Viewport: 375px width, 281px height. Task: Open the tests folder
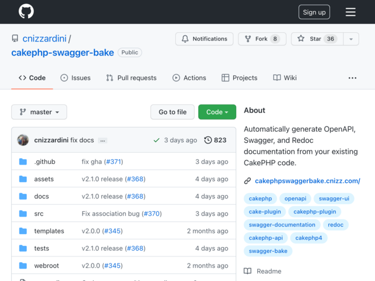[42, 248]
